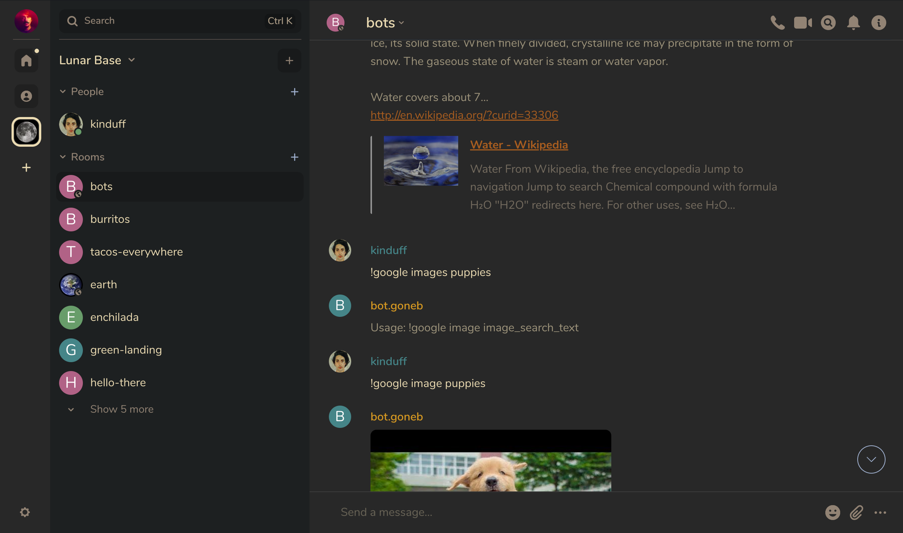The image size is (903, 533).
Task: Open the quick settings gear
Action: pyautogui.click(x=25, y=512)
